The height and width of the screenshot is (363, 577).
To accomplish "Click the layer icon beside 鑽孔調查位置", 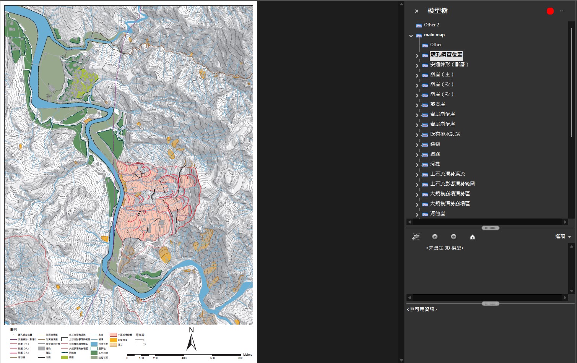I will pyautogui.click(x=425, y=55).
